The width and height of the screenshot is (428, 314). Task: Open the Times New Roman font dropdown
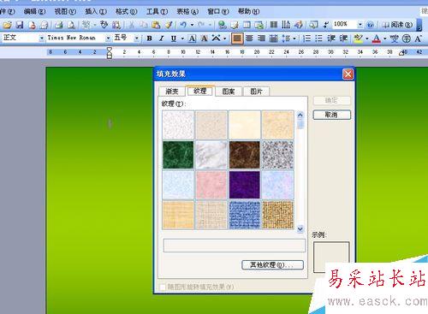108,38
